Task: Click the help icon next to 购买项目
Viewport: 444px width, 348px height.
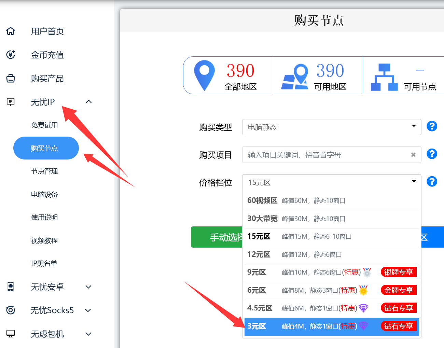Action: point(432,154)
